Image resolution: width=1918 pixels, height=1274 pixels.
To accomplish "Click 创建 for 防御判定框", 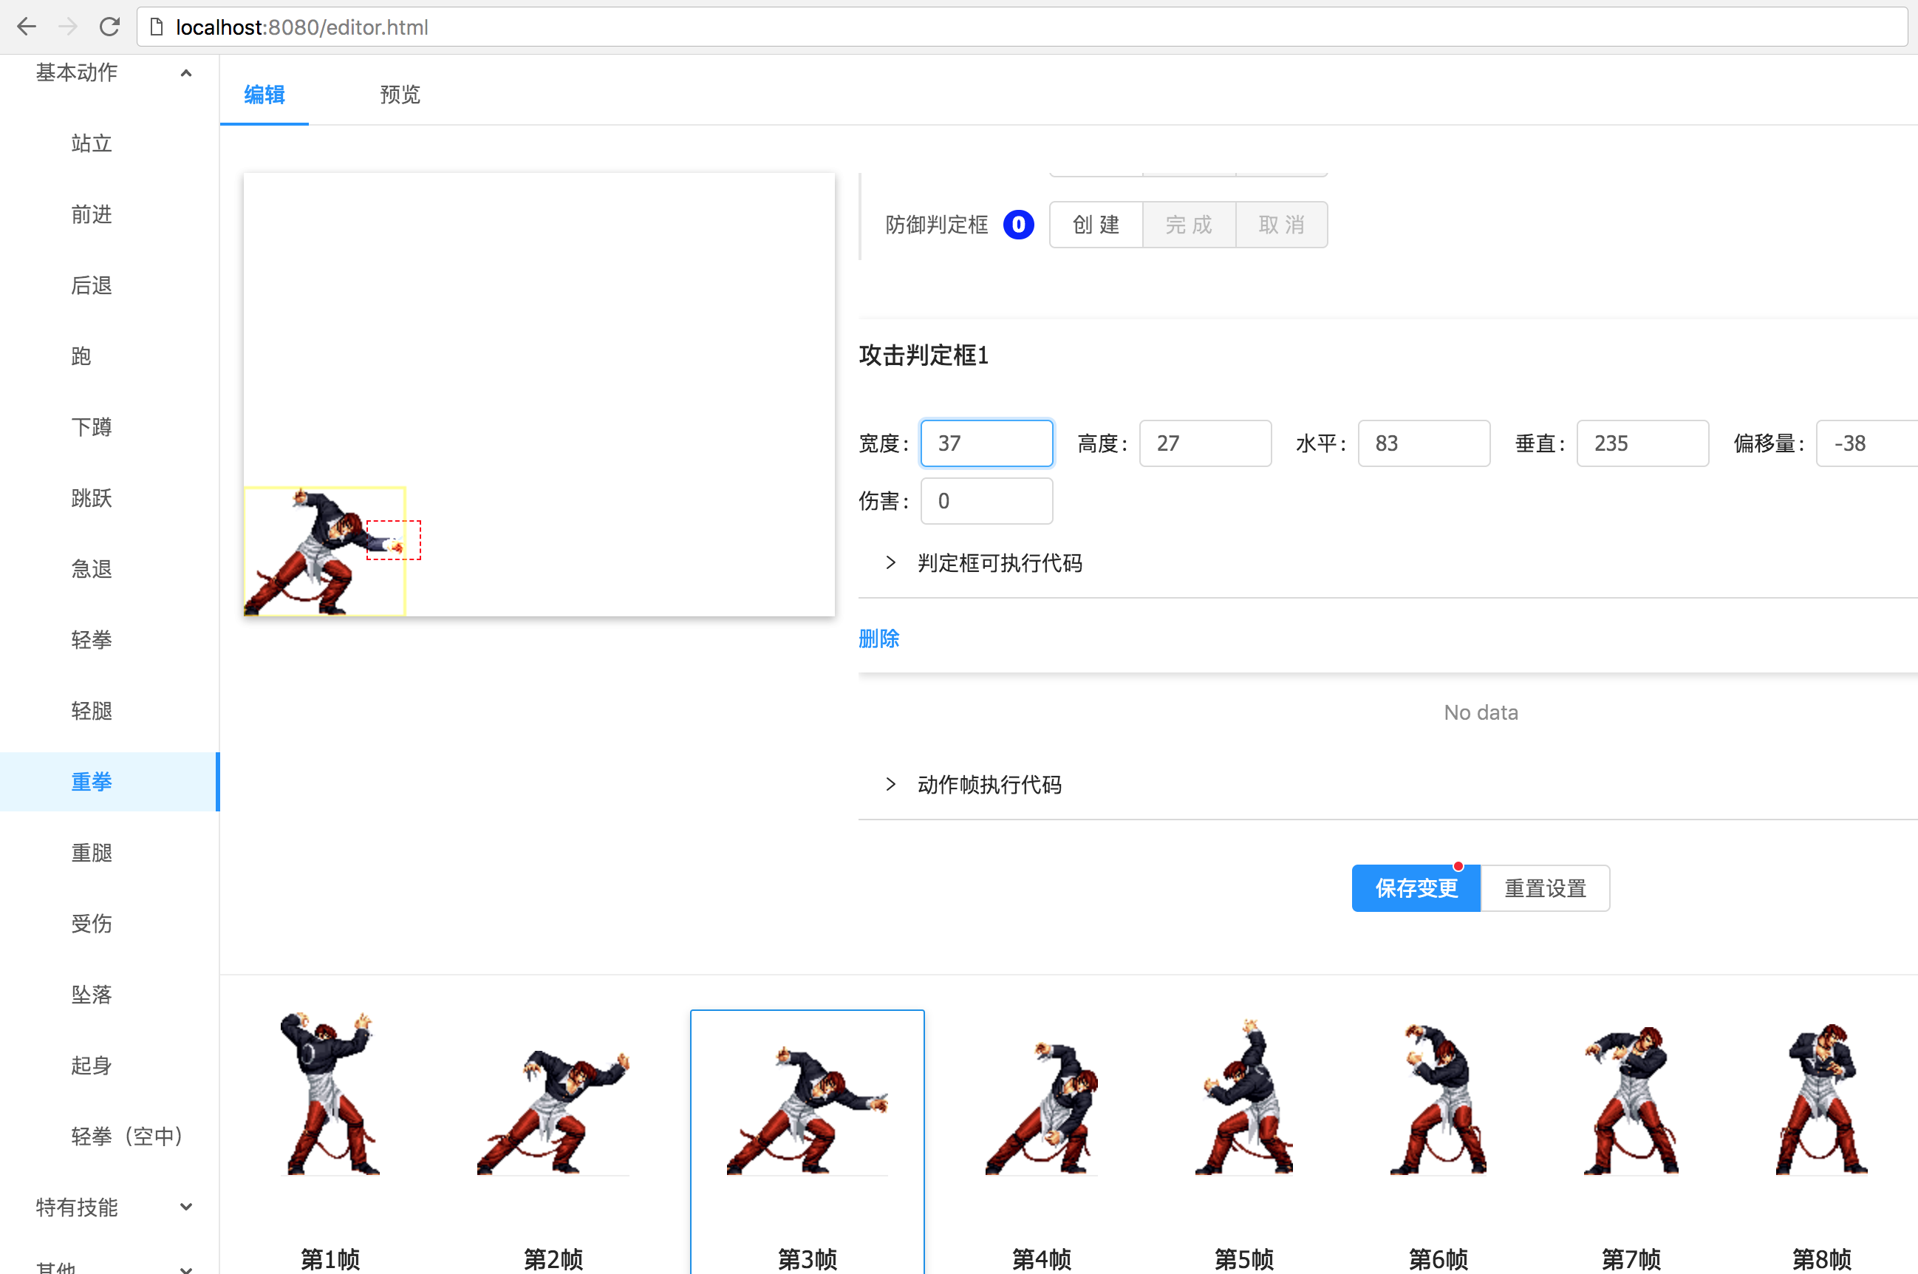I will click(1096, 225).
